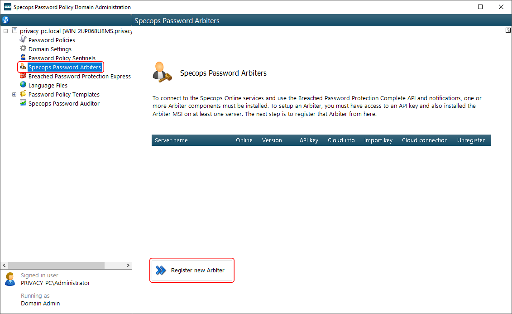Image resolution: width=512 pixels, height=314 pixels.
Task: Click the horizontal scrollbar thumb under the tree
Action: 56,266
